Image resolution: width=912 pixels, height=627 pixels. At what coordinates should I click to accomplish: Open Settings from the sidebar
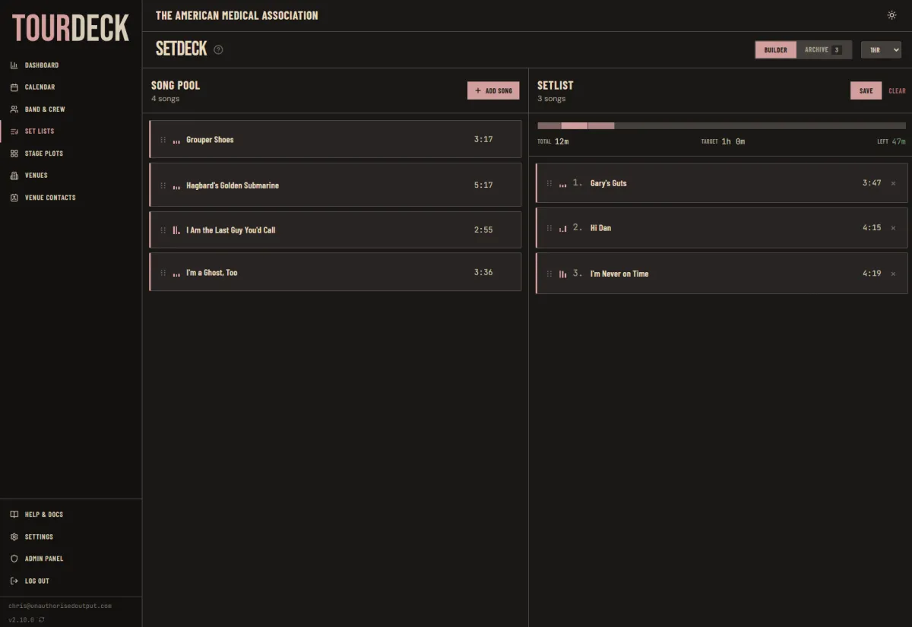pos(14,536)
